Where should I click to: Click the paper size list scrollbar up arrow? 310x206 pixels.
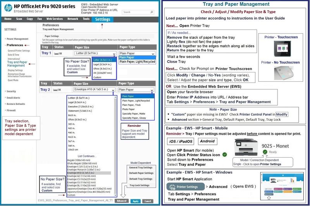point(115,98)
